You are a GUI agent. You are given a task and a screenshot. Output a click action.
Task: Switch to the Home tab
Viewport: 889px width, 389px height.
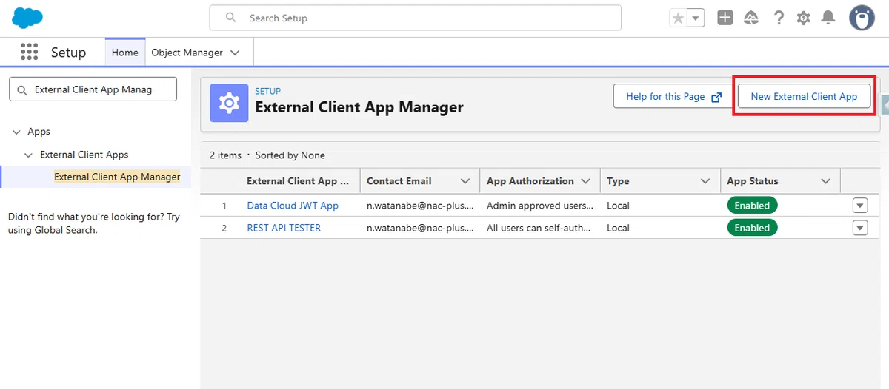pyautogui.click(x=124, y=53)
